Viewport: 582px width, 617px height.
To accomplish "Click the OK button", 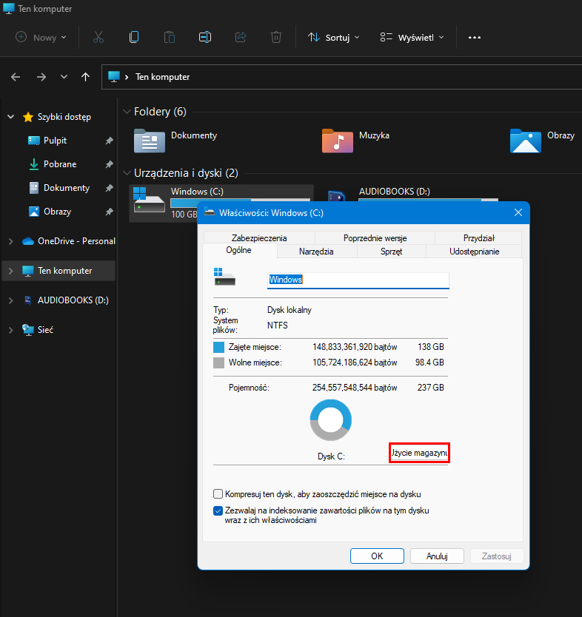I will click(377, 556).
